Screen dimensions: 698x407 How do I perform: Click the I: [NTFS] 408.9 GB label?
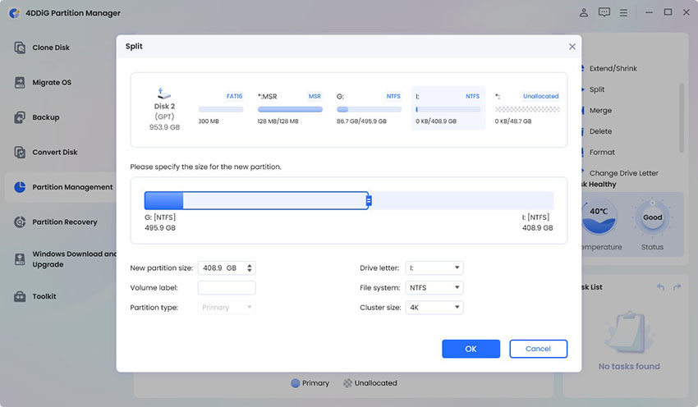click(537, 222)
